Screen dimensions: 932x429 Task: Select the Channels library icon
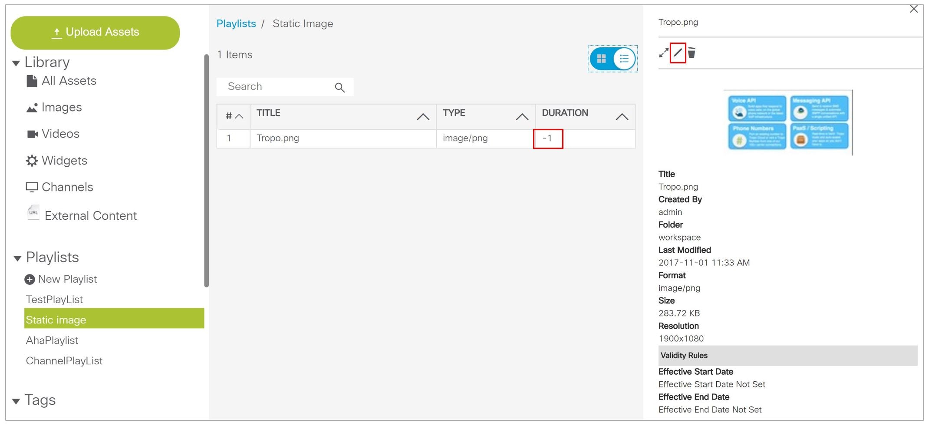tap(31, 187)
